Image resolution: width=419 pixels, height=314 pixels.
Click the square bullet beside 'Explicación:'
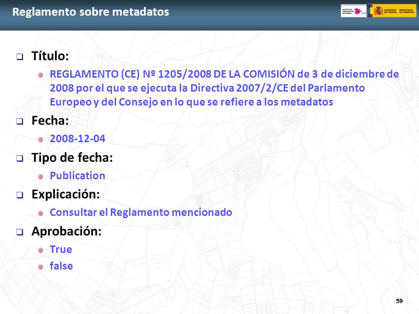20,195
